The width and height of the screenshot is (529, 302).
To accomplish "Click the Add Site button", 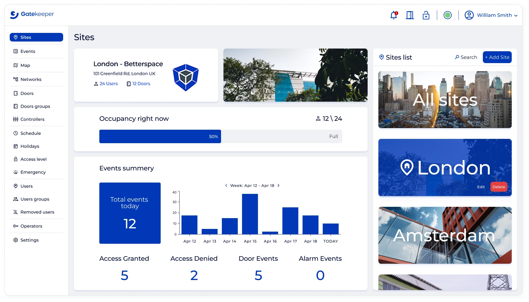I will 497,57.
